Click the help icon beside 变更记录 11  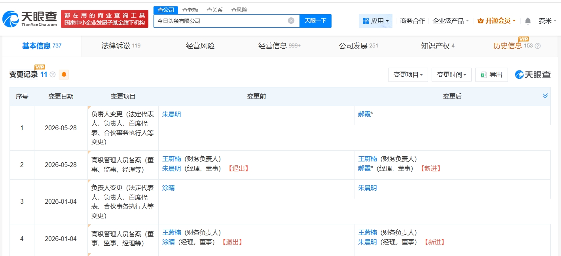[53, 74]
